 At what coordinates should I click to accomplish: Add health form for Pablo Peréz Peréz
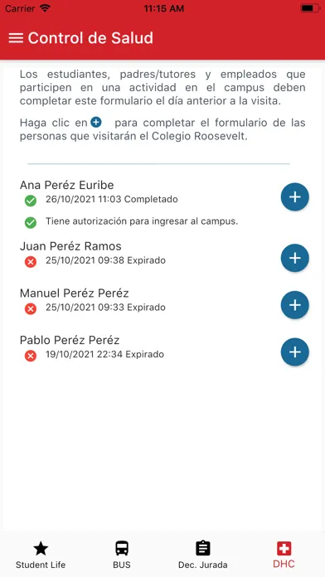[x=295, y=352]
